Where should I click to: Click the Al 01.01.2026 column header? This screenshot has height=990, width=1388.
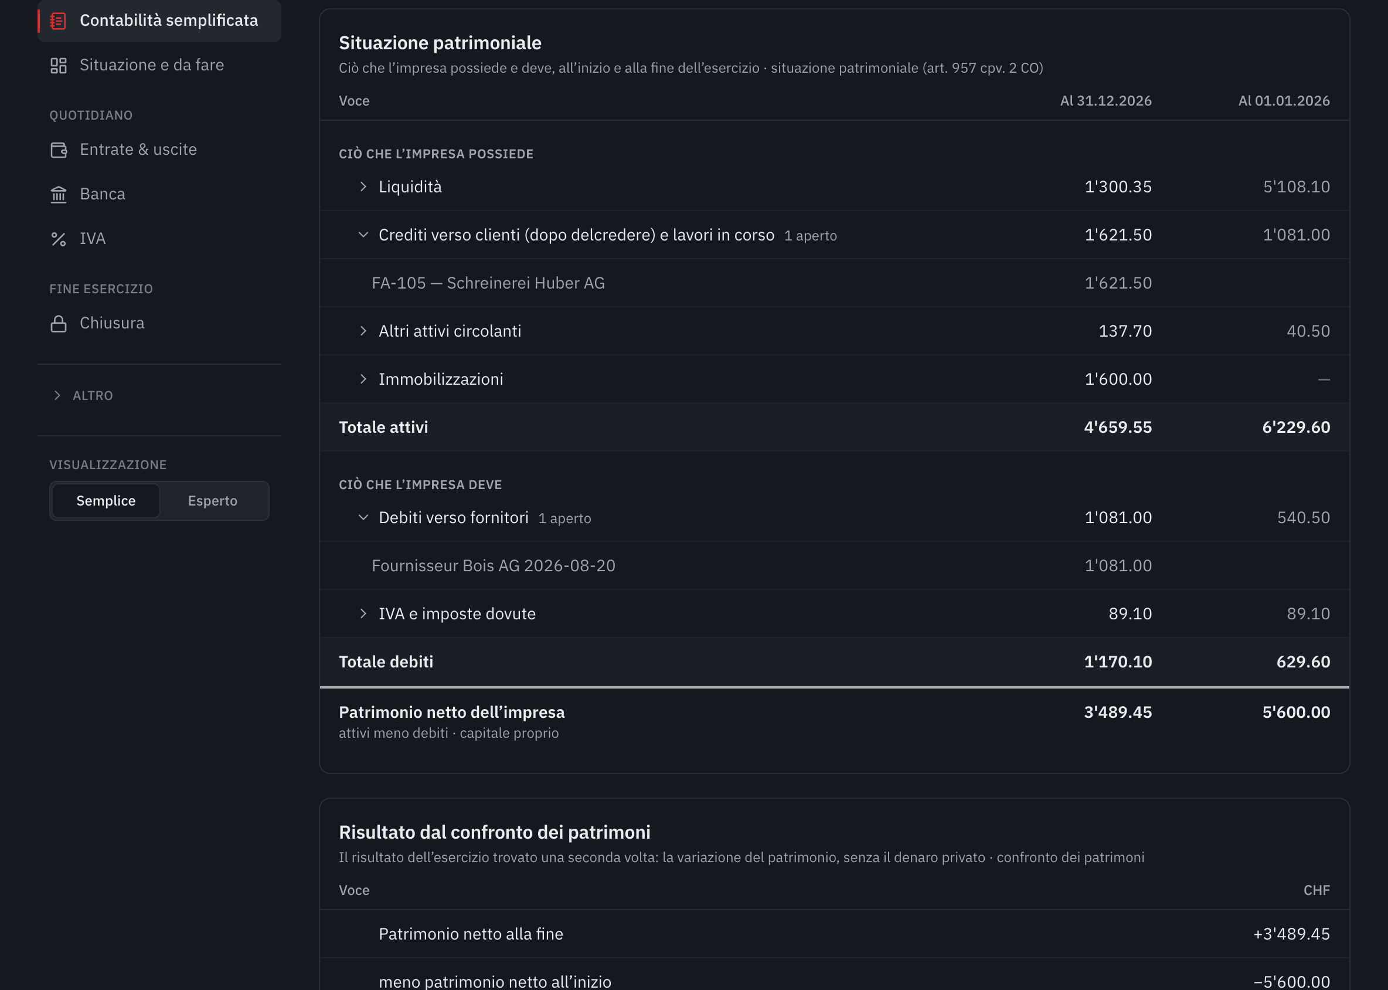coord(1284,101)
